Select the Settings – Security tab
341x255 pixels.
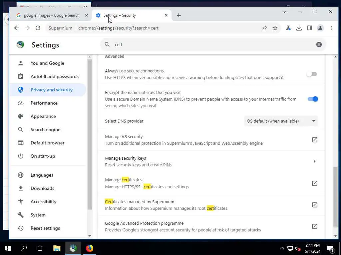point(132,15)
